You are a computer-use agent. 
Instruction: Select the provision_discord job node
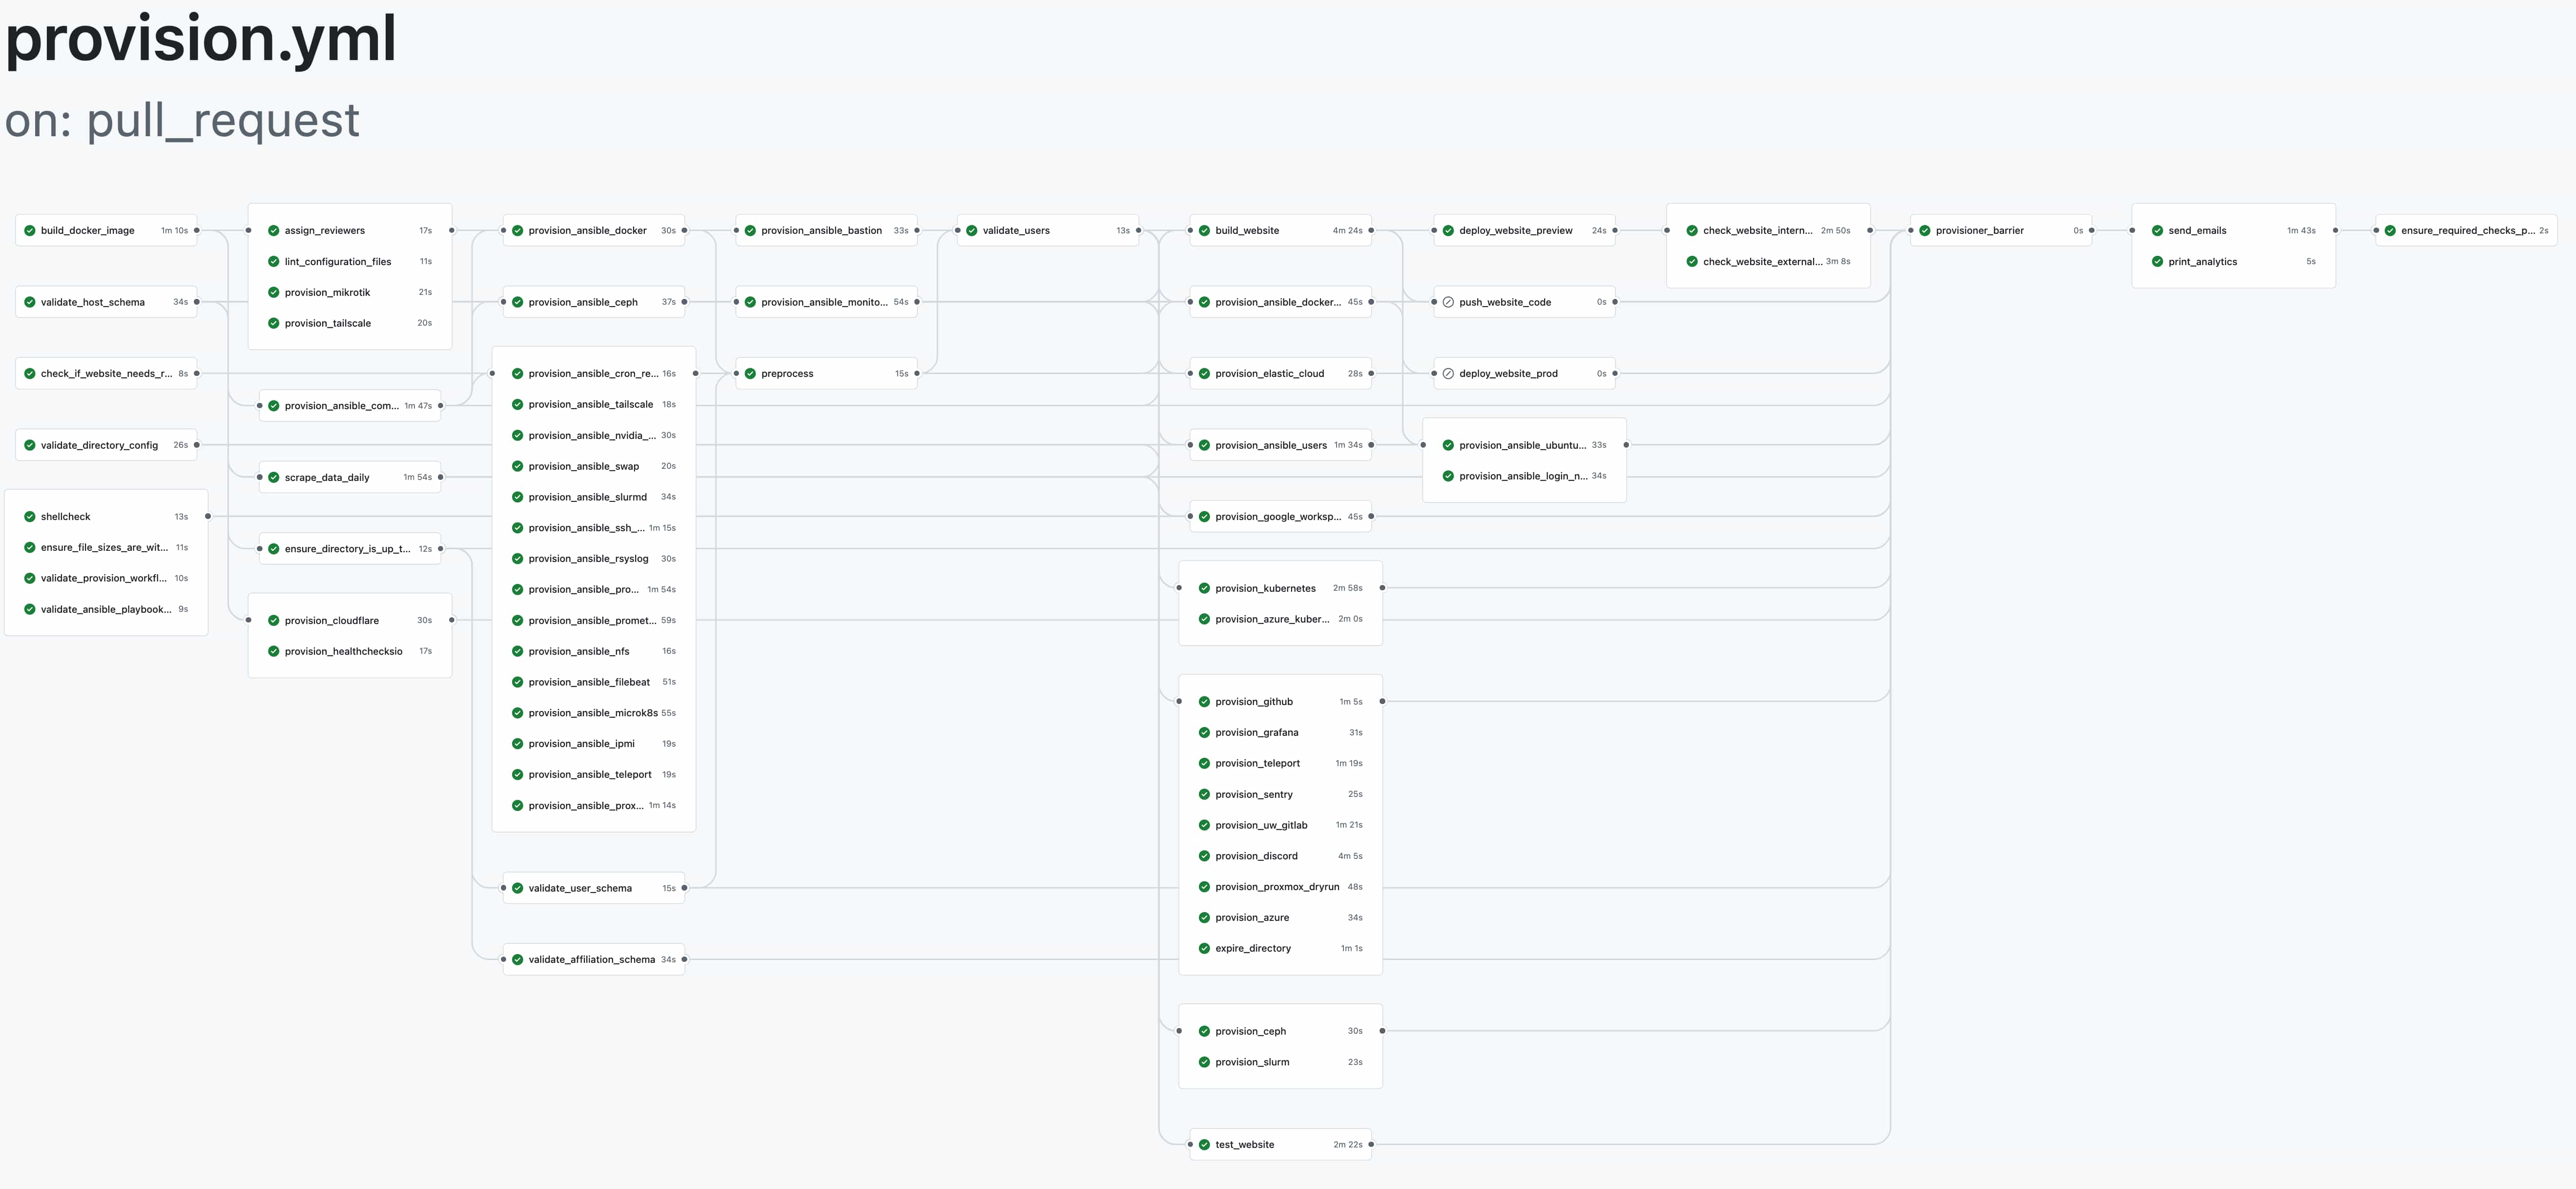click(1256, 855)
